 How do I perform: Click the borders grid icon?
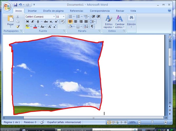78,27
